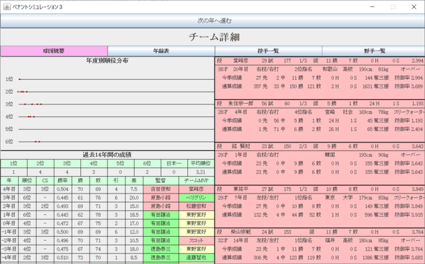
Task: Select the pitcher header row with 150 2/3 innings
Action: click(320, 146)
